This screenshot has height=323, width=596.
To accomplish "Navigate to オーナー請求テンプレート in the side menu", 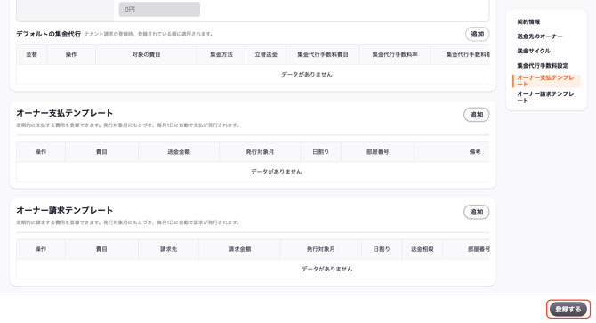I will [545, 97].
